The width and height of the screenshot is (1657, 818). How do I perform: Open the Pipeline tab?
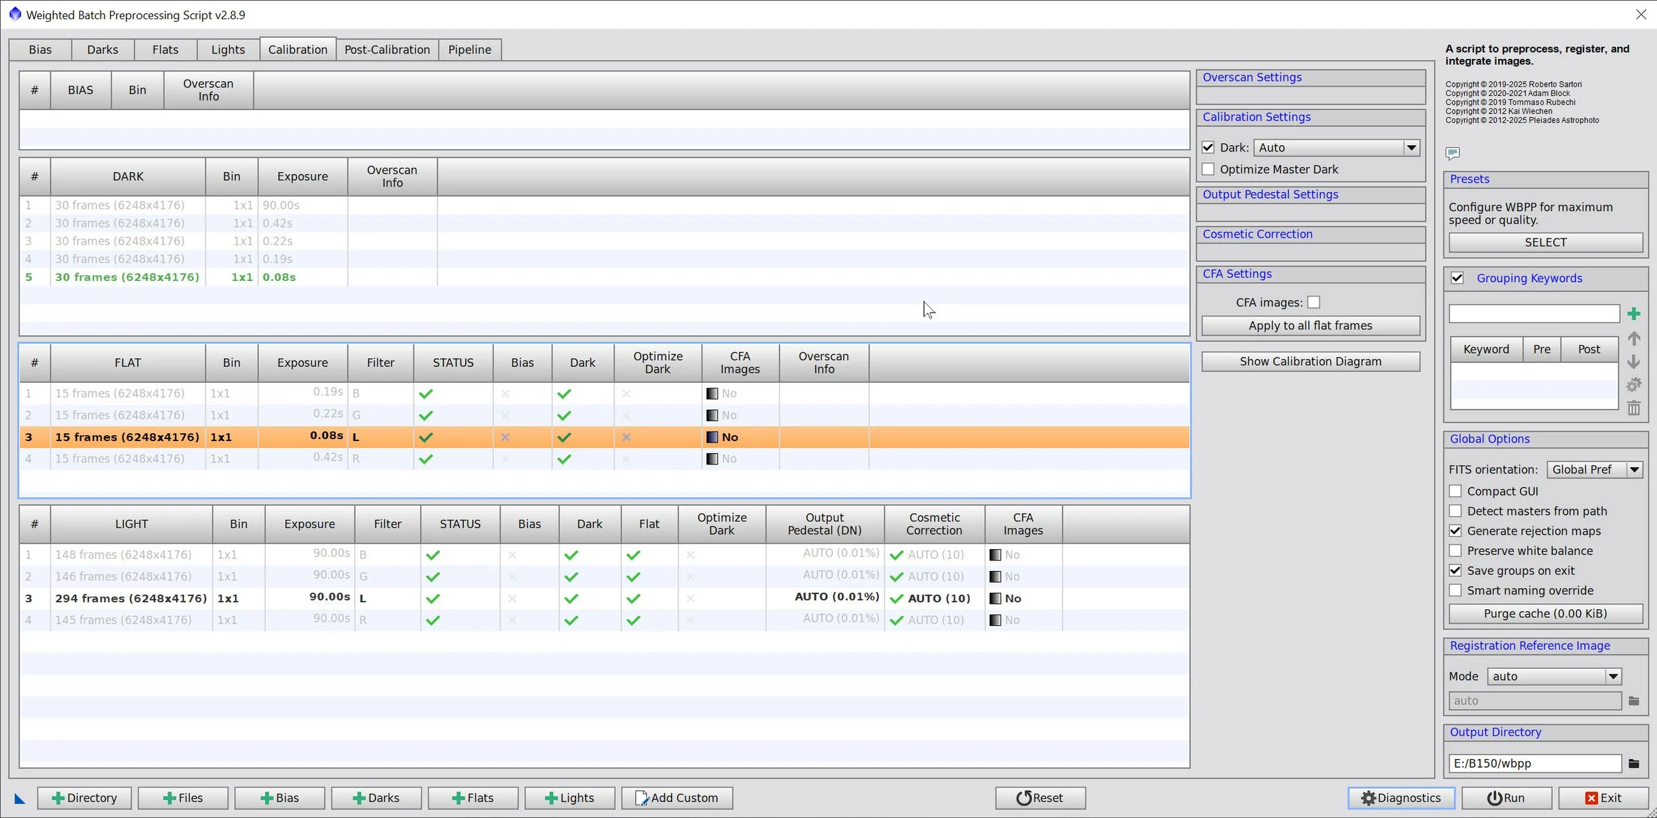click(x=469, y=50)
